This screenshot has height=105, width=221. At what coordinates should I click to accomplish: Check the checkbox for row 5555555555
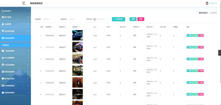tap(36, 71)
